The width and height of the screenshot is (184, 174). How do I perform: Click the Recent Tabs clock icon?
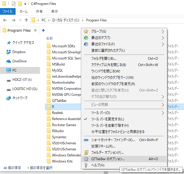86,38
